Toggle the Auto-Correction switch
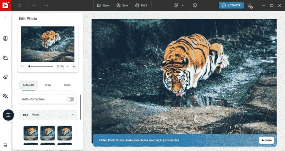 pyautogui.click(x=70, y=99)
